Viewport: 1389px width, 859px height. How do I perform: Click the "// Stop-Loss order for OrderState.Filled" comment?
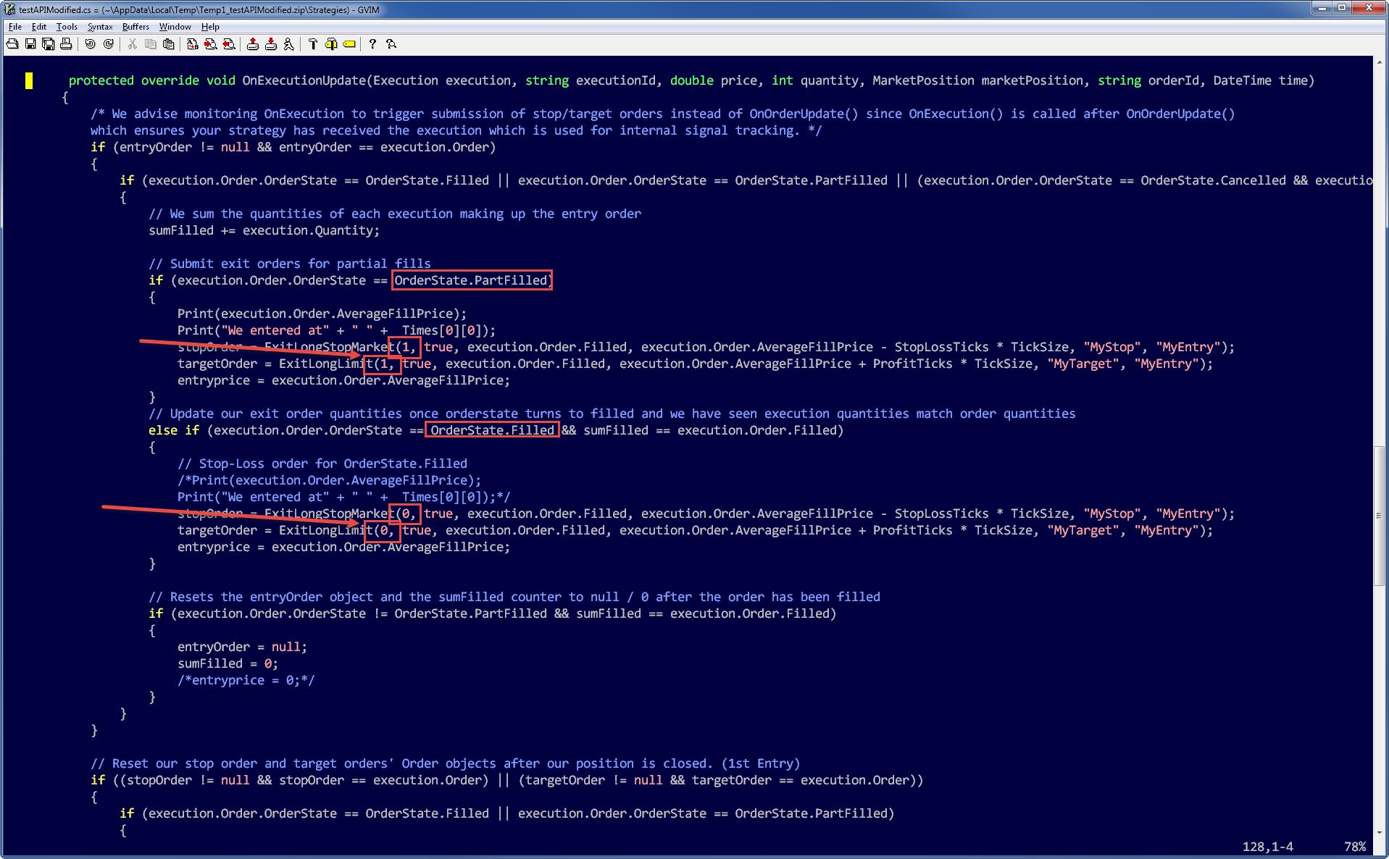(322, 464)
